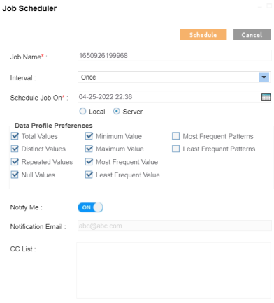The image size is (274, 303).
Task: Uncheck the Total Values checkbox
Action: [15, 136]
